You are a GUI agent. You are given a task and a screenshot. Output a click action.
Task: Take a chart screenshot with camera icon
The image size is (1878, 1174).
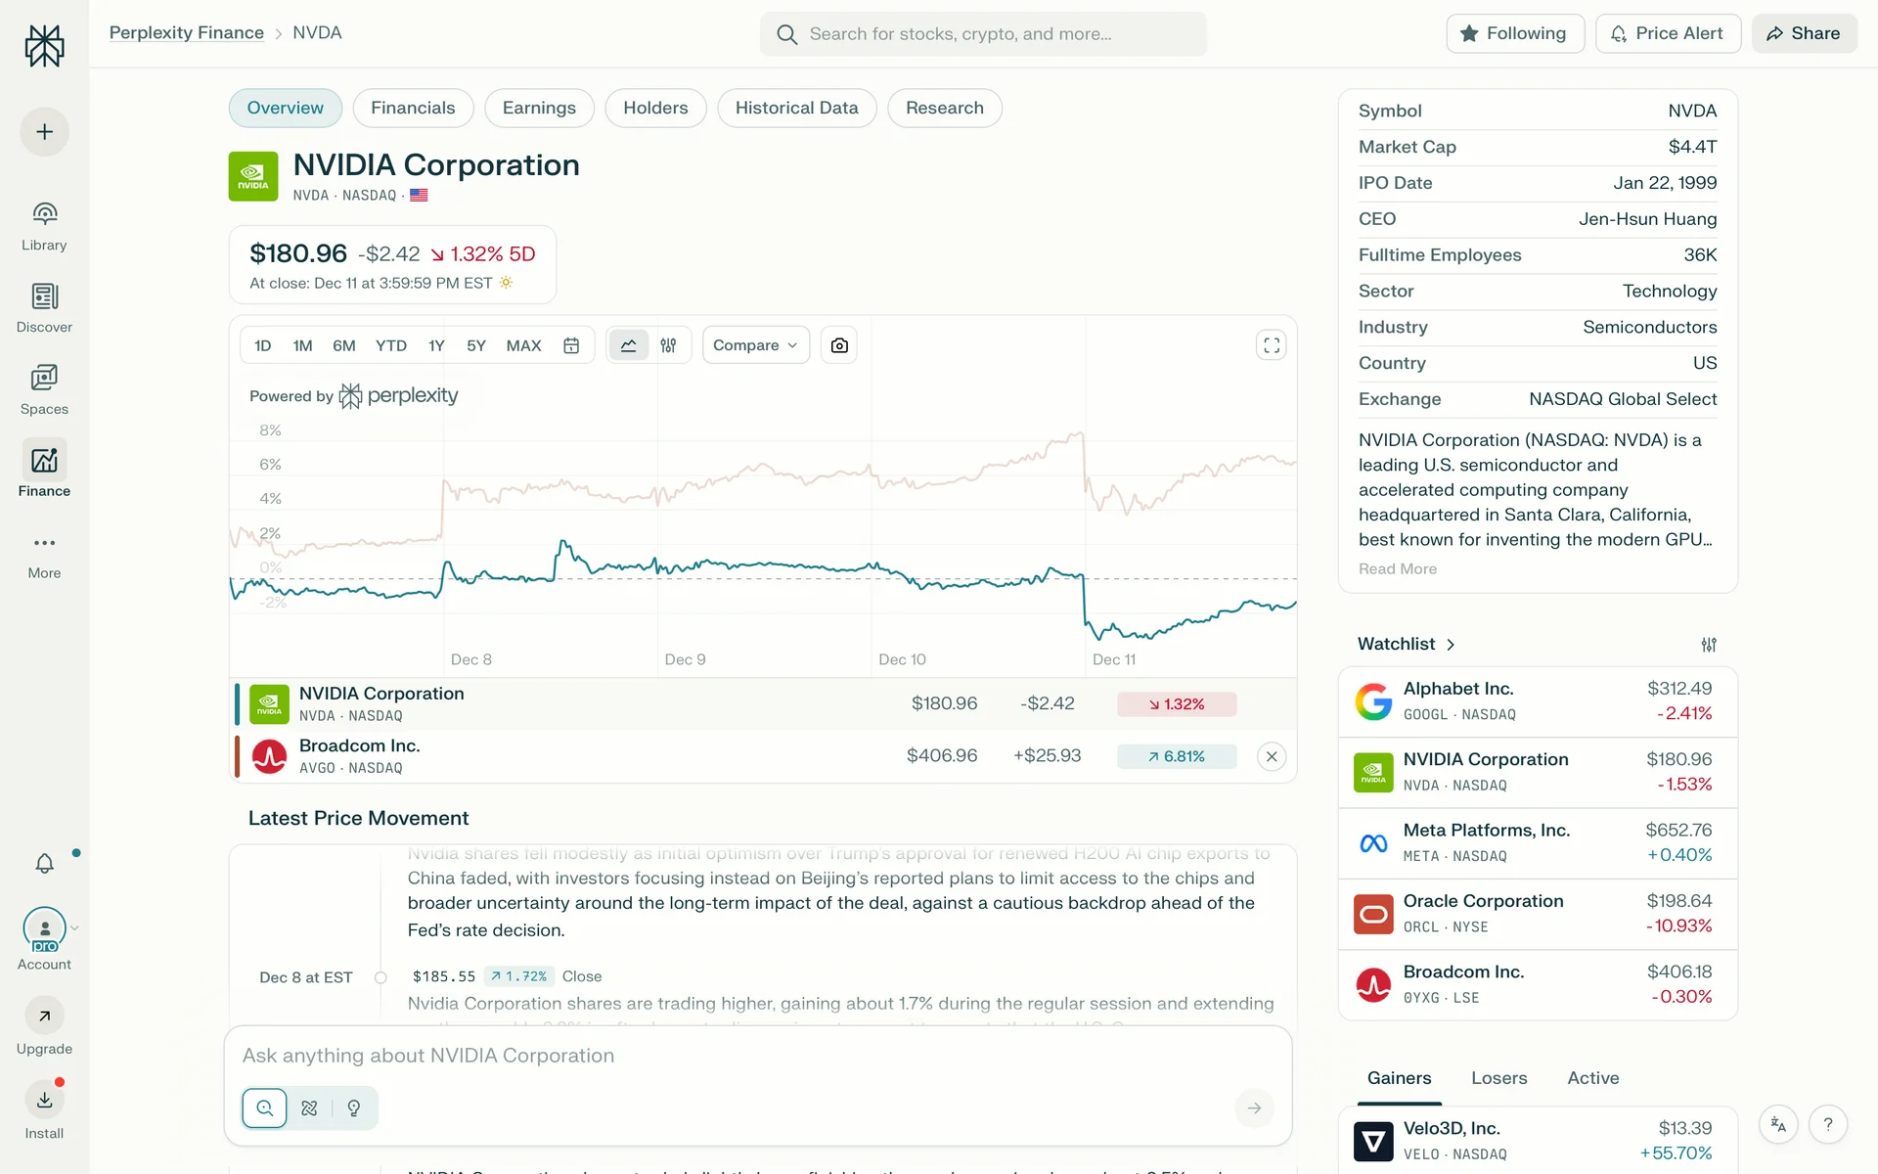(x=839, y=345)
